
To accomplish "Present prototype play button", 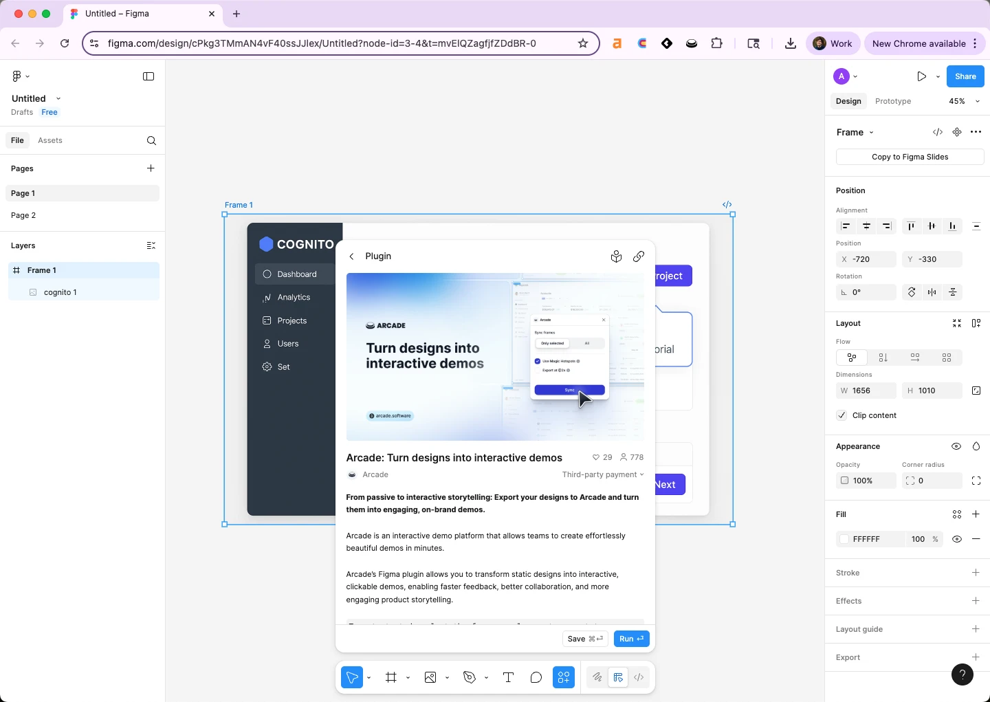I will pyautogui.click(x=921, y=76).
